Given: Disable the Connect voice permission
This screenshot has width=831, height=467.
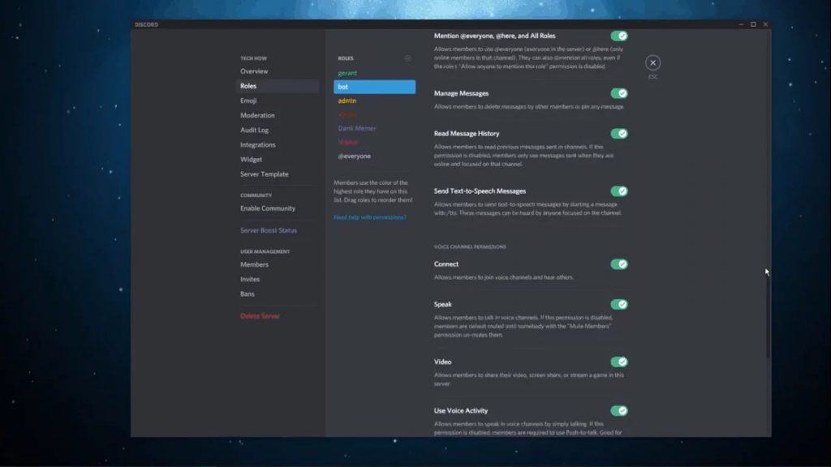Looking at the screenshot, I should [619, 264].
